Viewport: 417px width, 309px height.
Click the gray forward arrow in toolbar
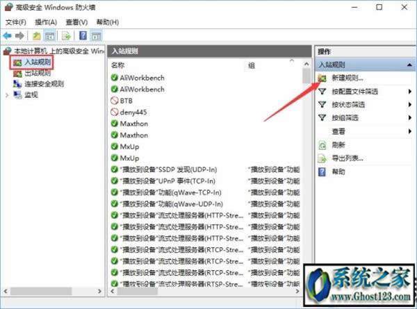coord(19,35)
